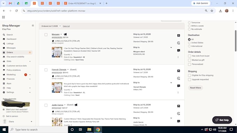Open Messages in the sidebar
Viewport: 237px width, 133px height.
[11, 48]
